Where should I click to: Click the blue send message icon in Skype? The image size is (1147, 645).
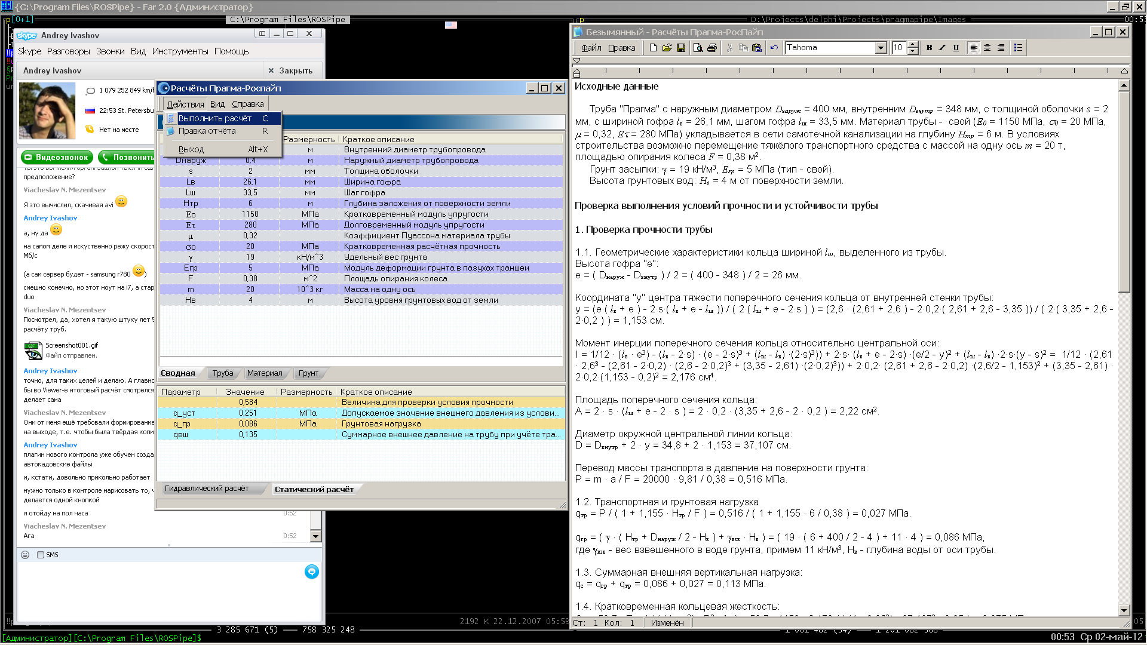(x=311, y=572)
